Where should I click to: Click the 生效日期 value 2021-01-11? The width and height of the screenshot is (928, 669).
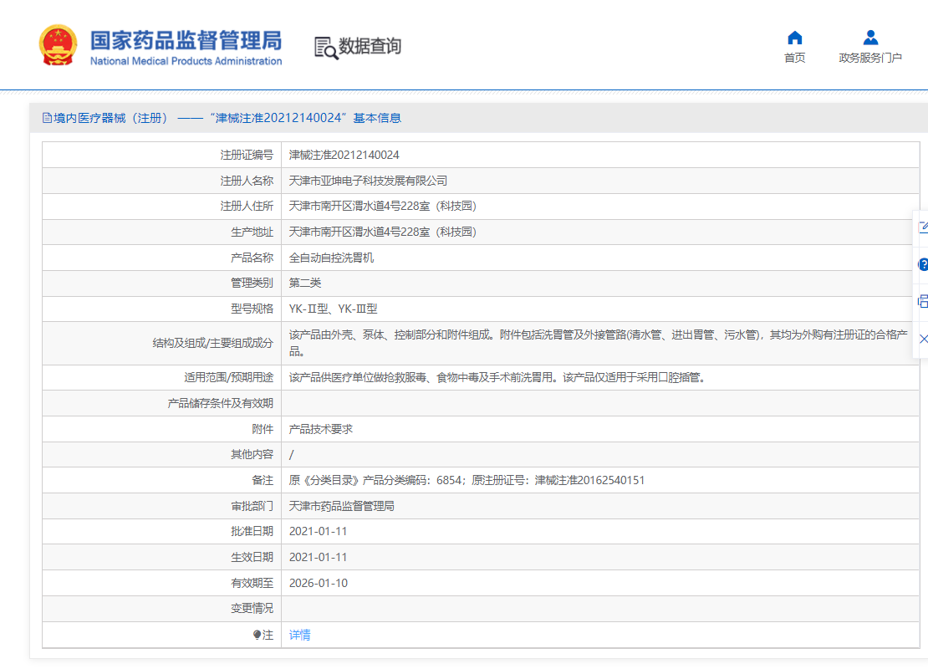click(x=318, y=557)
